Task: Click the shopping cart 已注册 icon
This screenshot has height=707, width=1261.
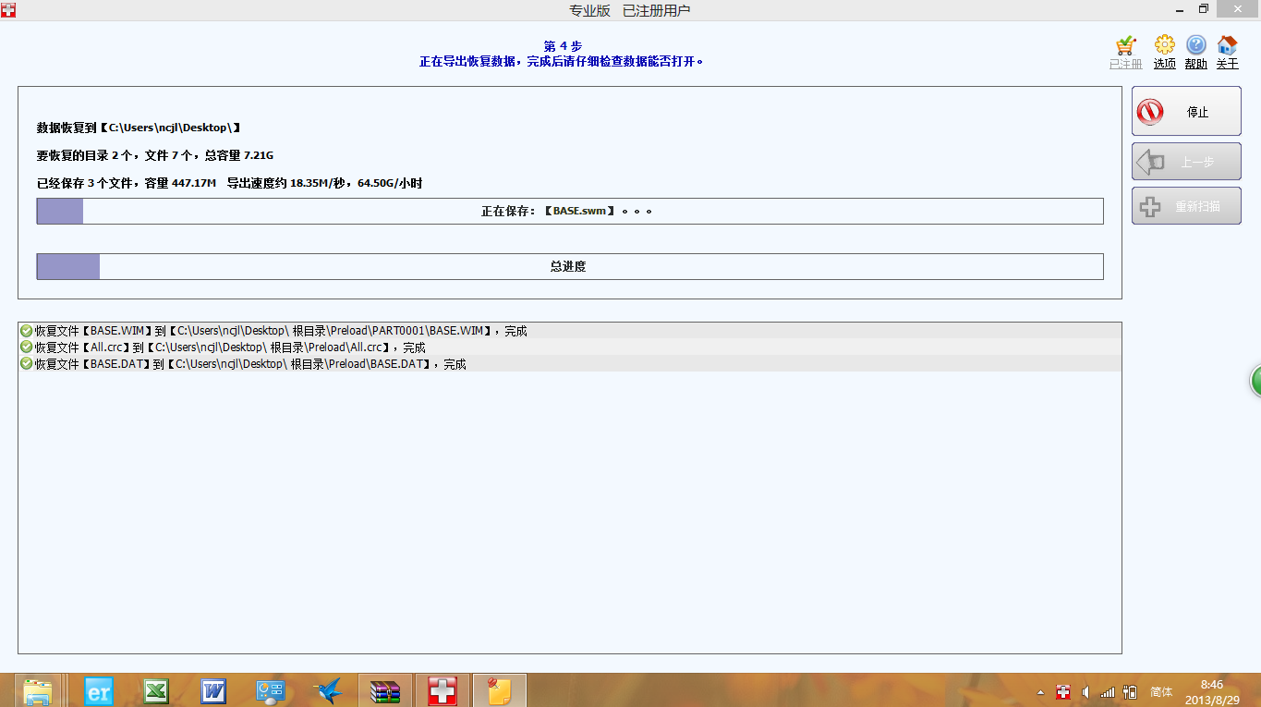Action: 1125,46
